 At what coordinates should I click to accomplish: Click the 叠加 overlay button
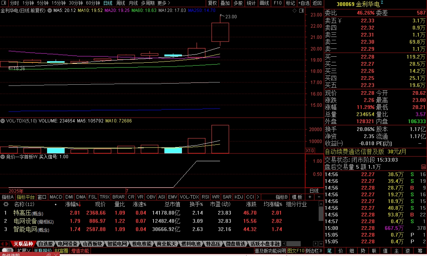(x=225, y=3)
